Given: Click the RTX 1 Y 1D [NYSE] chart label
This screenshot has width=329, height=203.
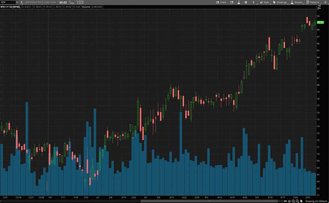Looking at the screenshot, I should pyautogui.click(x=10, y=7).
